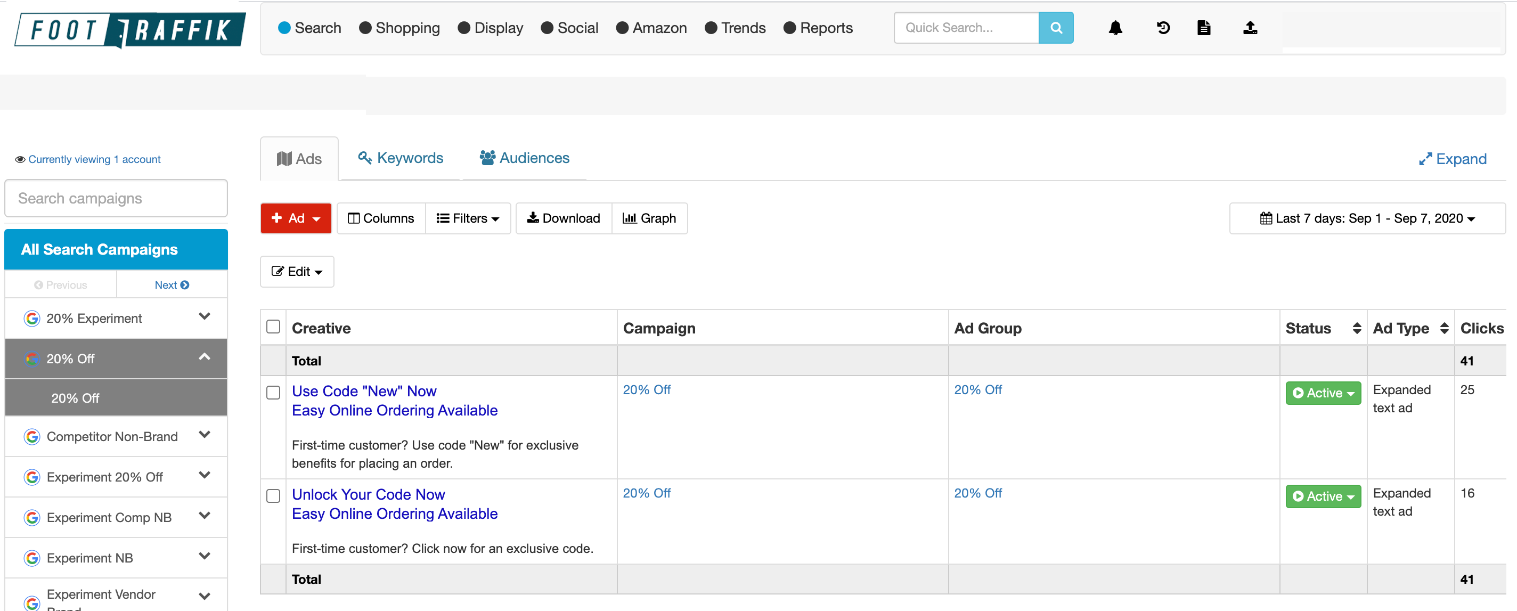Check the "Unlock Your Code Now" ad checkbox
The image size is (1517, 611).
pyautogui.click(x=273, y=495)
